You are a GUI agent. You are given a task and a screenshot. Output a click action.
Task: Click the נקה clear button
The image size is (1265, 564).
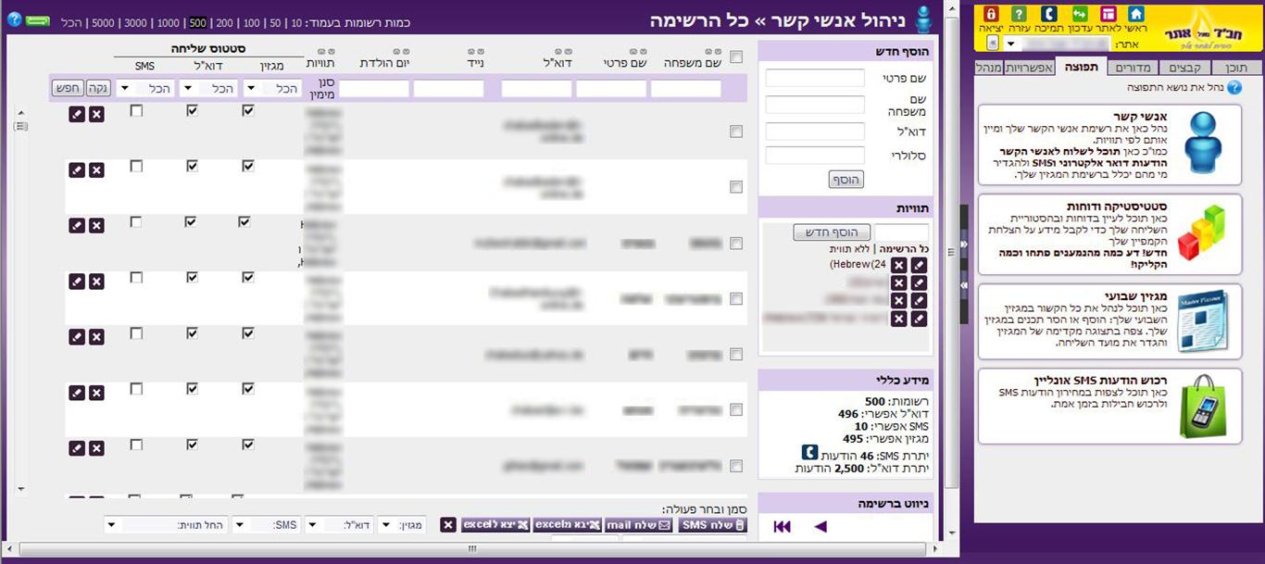pos(99,89)
